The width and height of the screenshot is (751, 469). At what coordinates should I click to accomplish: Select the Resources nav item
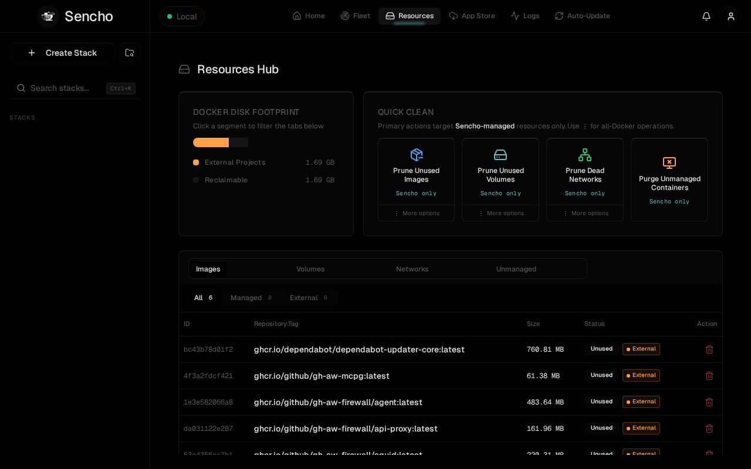(410, 16)
